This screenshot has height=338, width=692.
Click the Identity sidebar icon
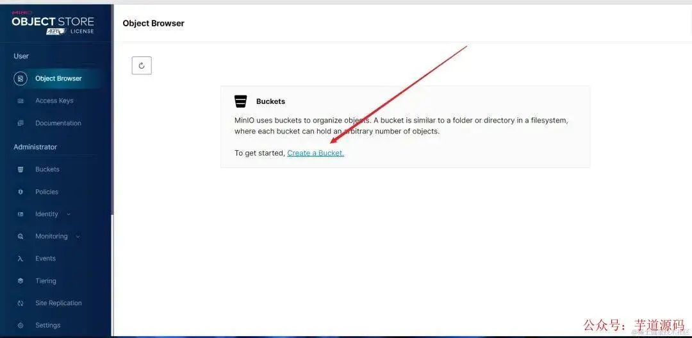(21, 214)
